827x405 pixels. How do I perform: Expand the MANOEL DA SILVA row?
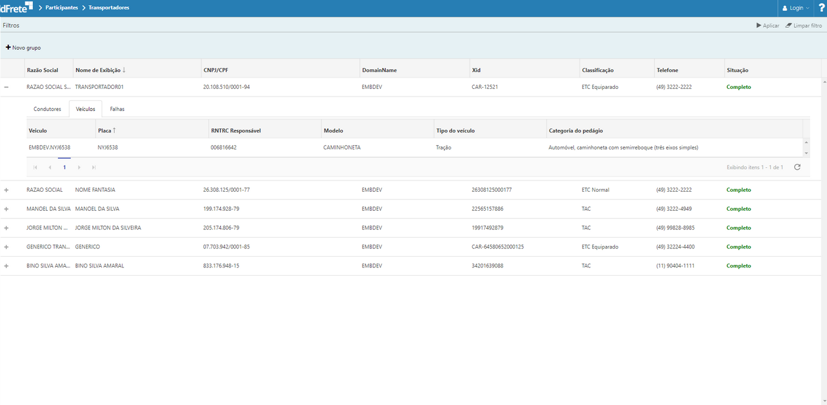coord(6,209)
